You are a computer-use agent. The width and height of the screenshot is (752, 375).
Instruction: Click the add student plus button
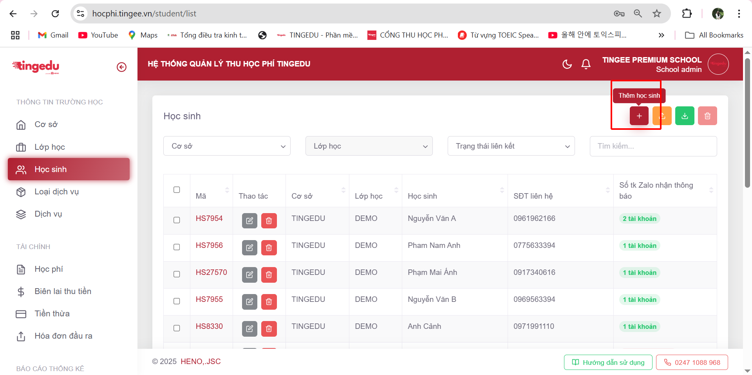click(639, 116)
